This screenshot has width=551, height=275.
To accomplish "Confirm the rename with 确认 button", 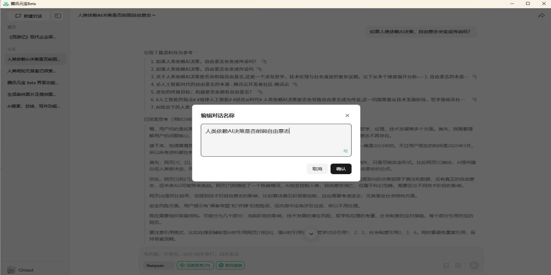I will pos(341,169).
